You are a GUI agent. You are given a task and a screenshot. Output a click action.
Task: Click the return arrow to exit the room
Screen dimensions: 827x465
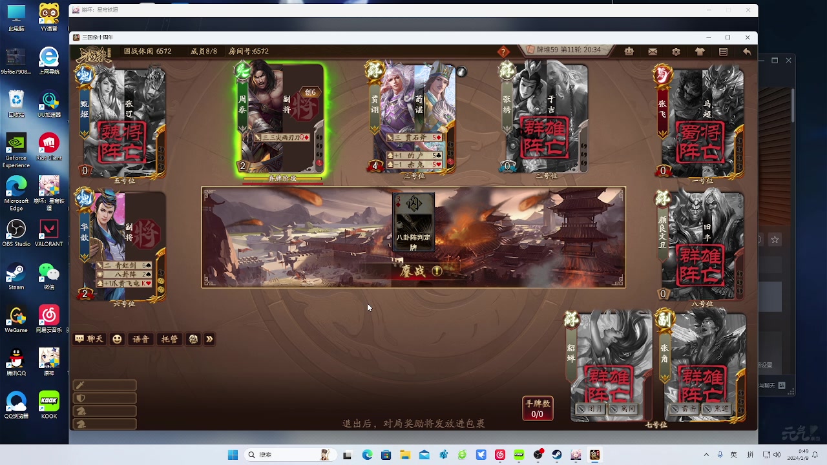pyautogui.click(x=747, y=52)
